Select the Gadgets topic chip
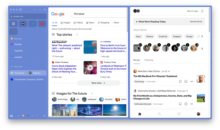This screenshot has height=130, width=220. (177, 36)
